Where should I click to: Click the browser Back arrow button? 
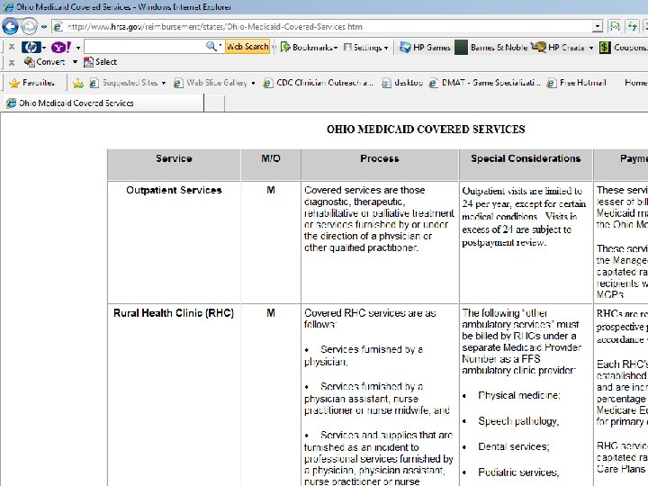(x=10, y=26)
